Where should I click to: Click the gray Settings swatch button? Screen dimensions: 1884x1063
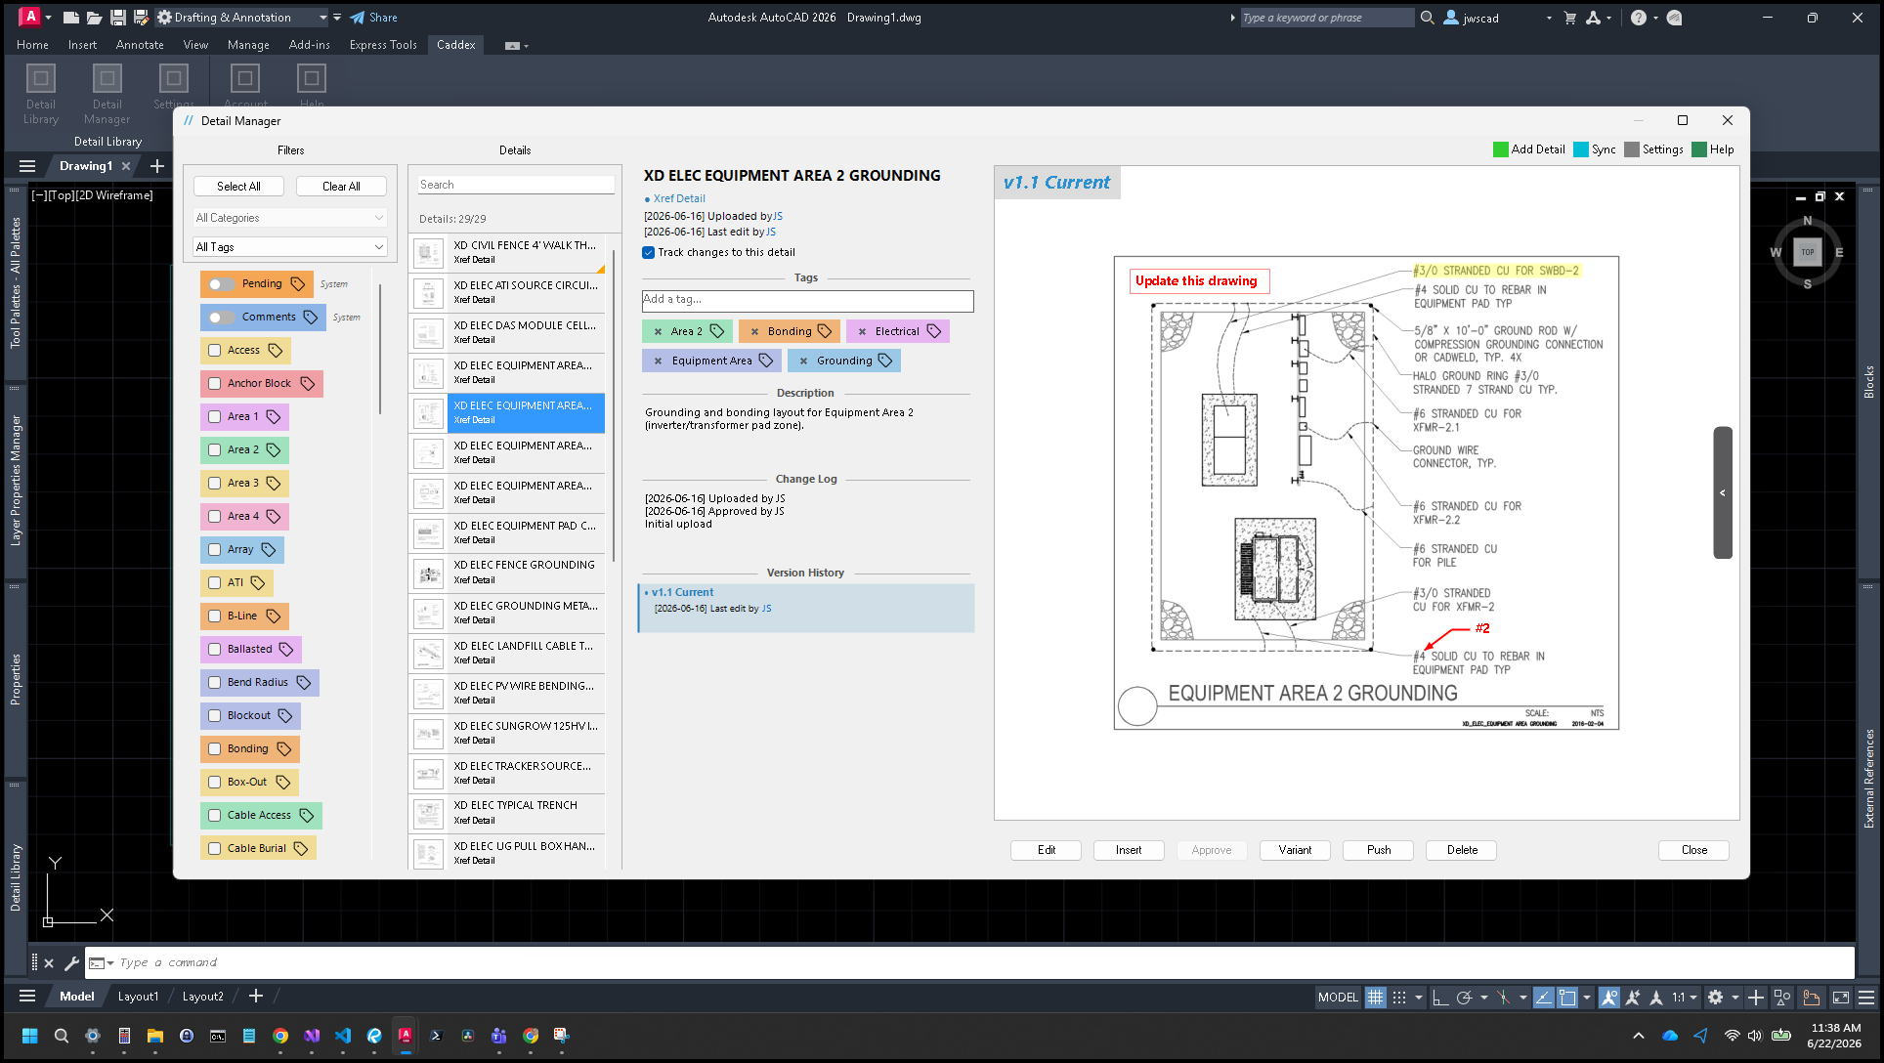click(x=1631, y=149)
